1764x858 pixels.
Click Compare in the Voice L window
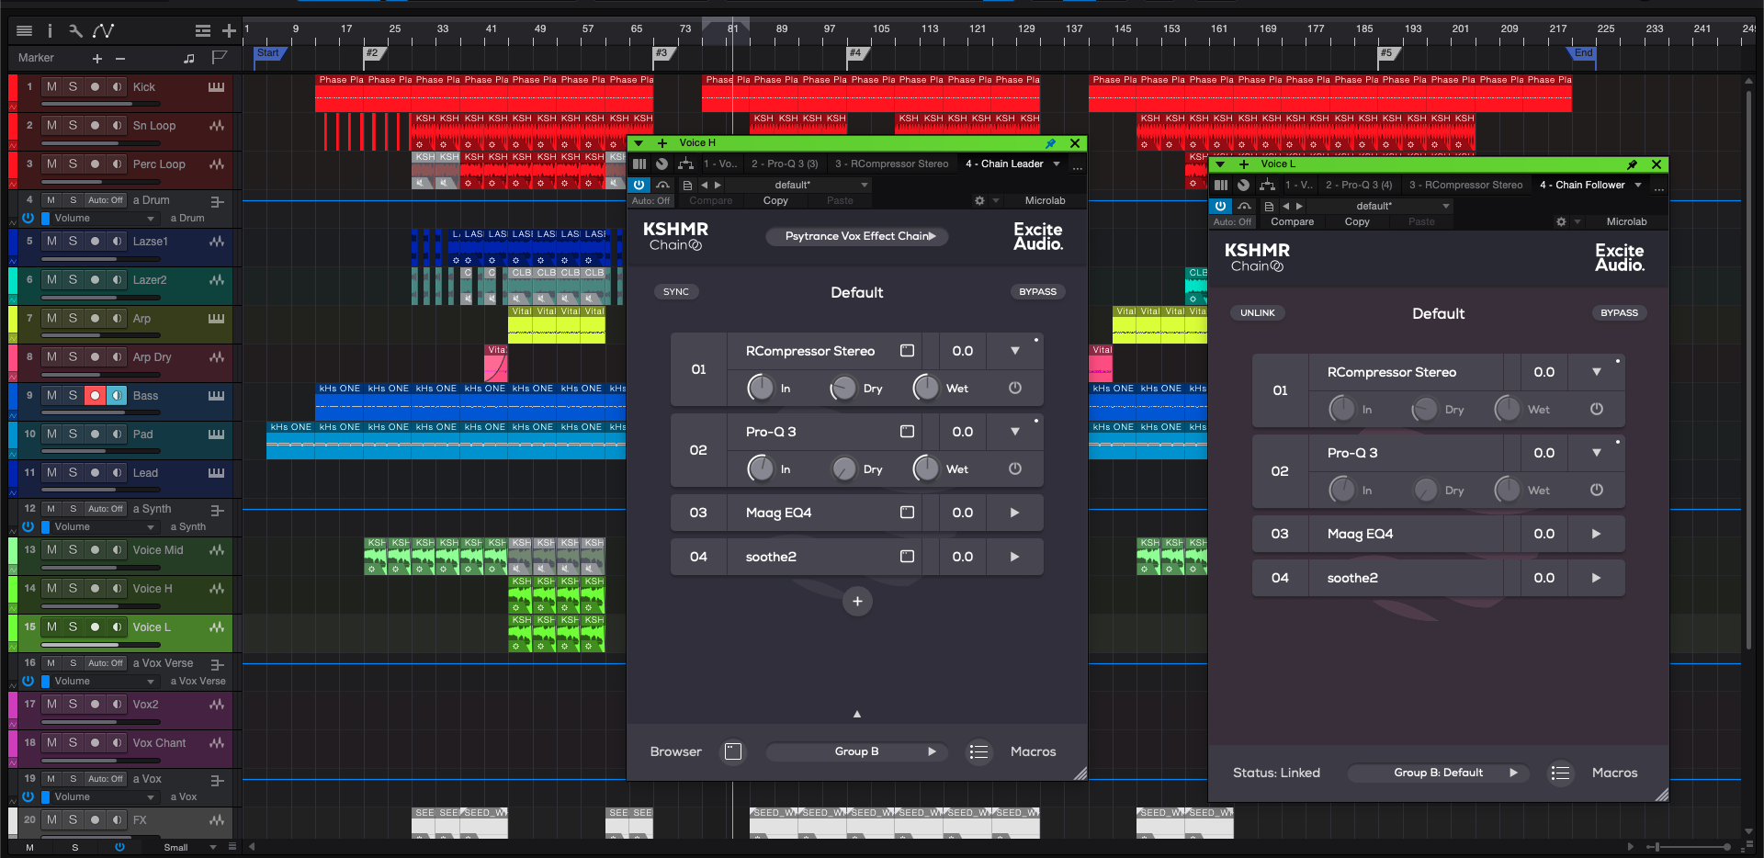coord(1293,222)
